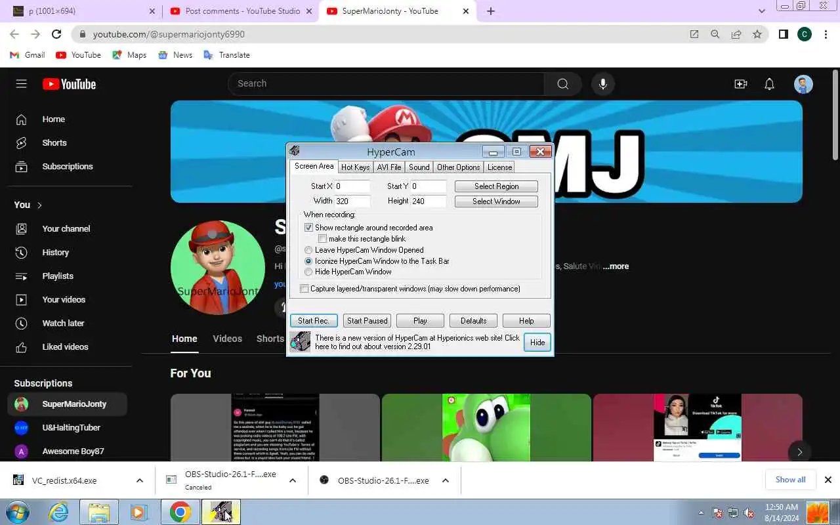Screen dimensions: 840x525
Task: Bookmark this page with star icon
Action: click(x=757, y=34)
